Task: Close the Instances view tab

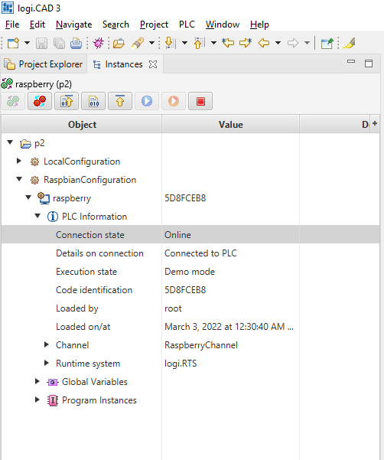Action: coord(153,64)
